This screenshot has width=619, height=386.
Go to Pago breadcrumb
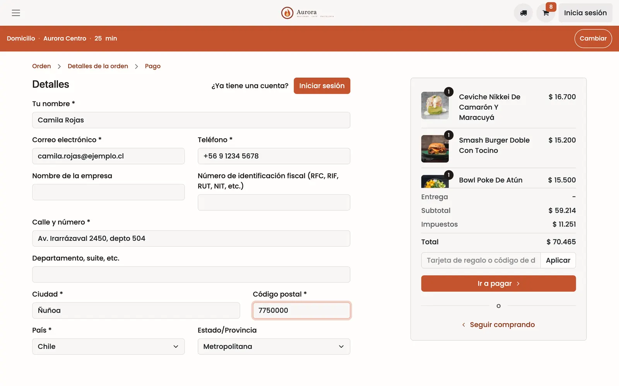tap(153, 66)
